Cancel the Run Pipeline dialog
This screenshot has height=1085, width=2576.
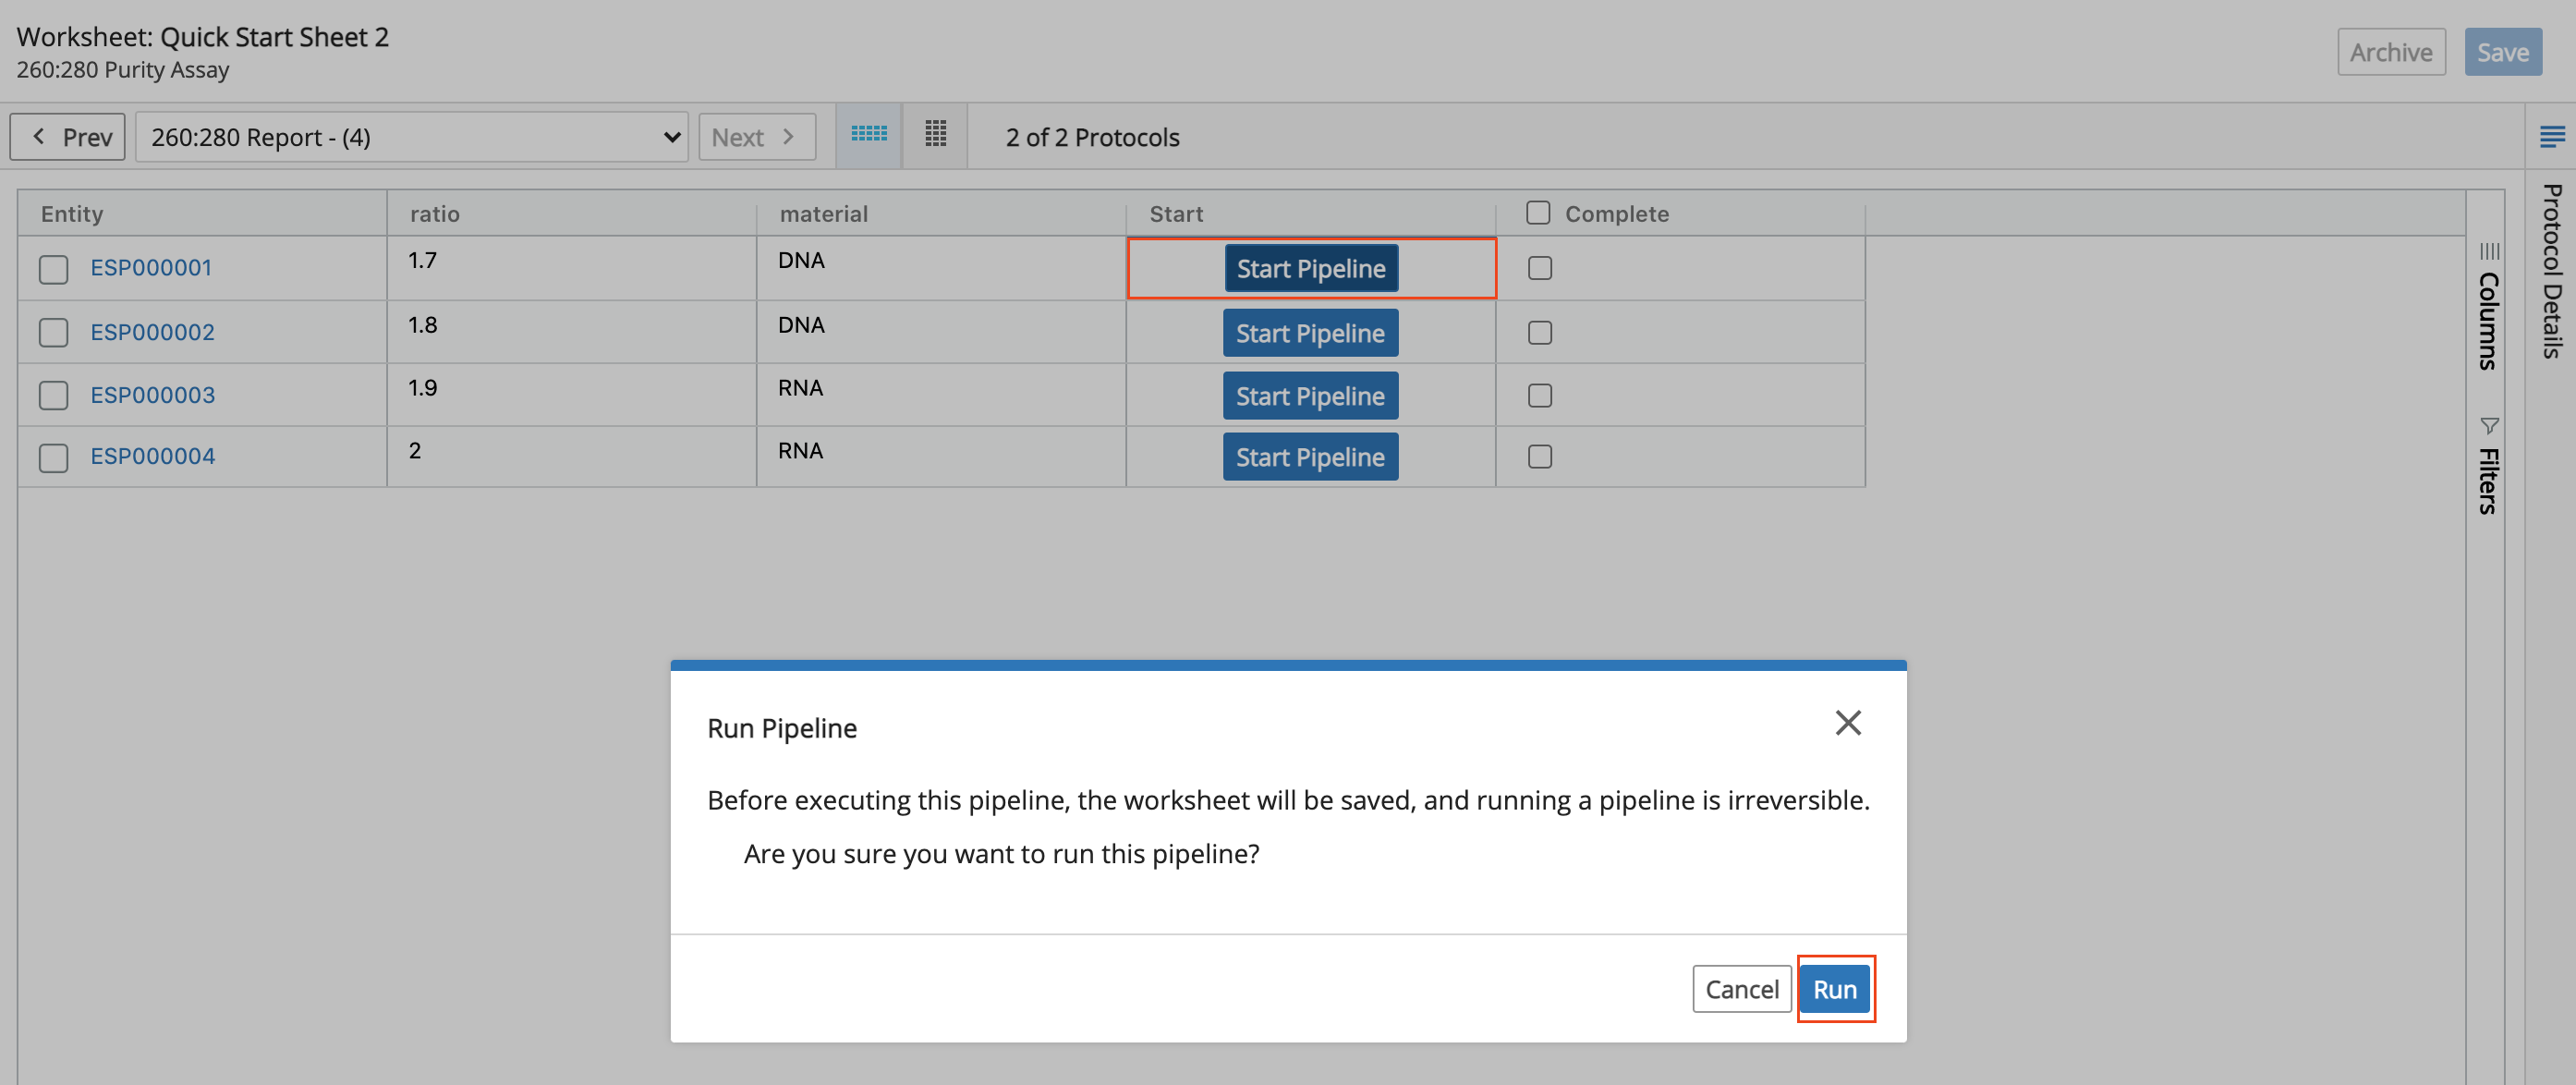(x=1741, y=989)
